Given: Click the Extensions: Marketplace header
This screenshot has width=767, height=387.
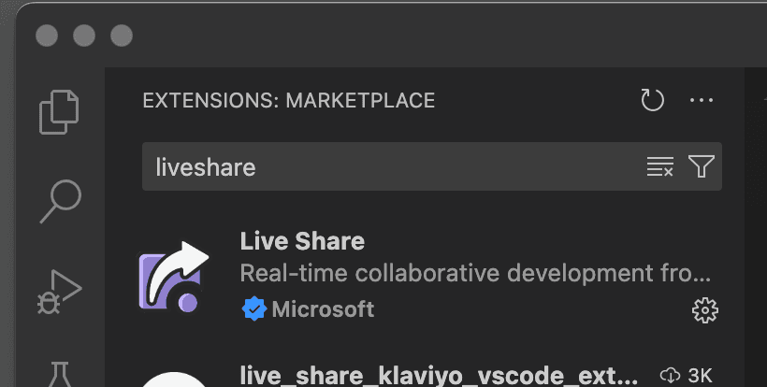Looking at the screenshot, I should pos(288,100).
